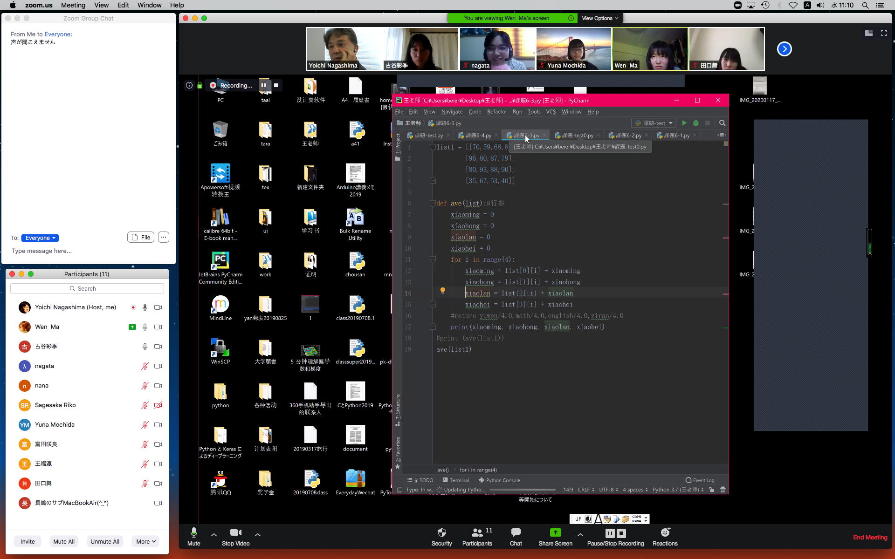Click the participants Search field

point(87,289)
